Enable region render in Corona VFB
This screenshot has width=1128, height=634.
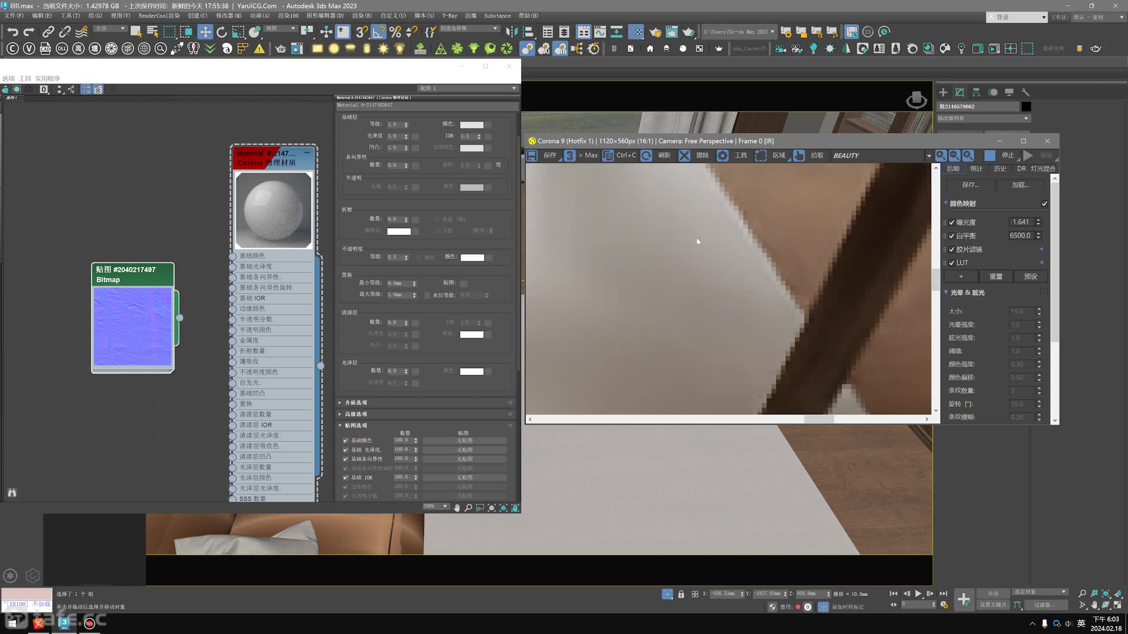pos(761,155)
